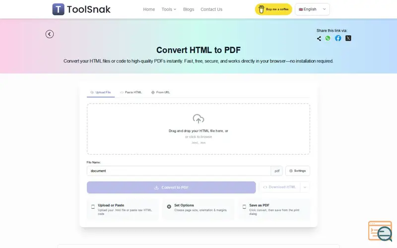Click the generic share icon
This screenshot has height=248, width=397.
point(319,39)
